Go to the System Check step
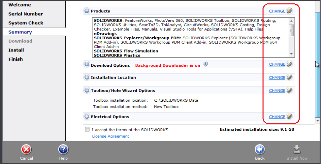The image size is (321, 164). pyautogui.click(x=26, y=23)
